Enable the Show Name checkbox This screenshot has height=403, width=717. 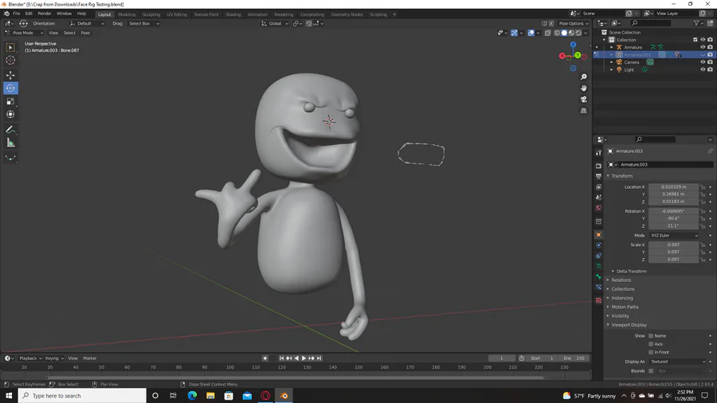pos(651,336)
